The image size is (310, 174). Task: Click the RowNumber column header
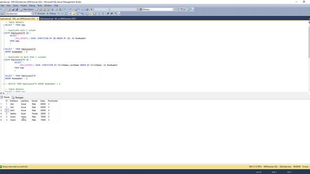tap(53, 101)
